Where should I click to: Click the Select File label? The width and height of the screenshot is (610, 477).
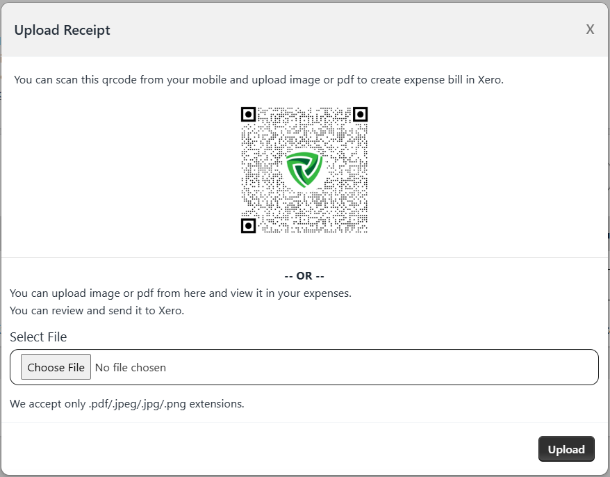(38, 337)
